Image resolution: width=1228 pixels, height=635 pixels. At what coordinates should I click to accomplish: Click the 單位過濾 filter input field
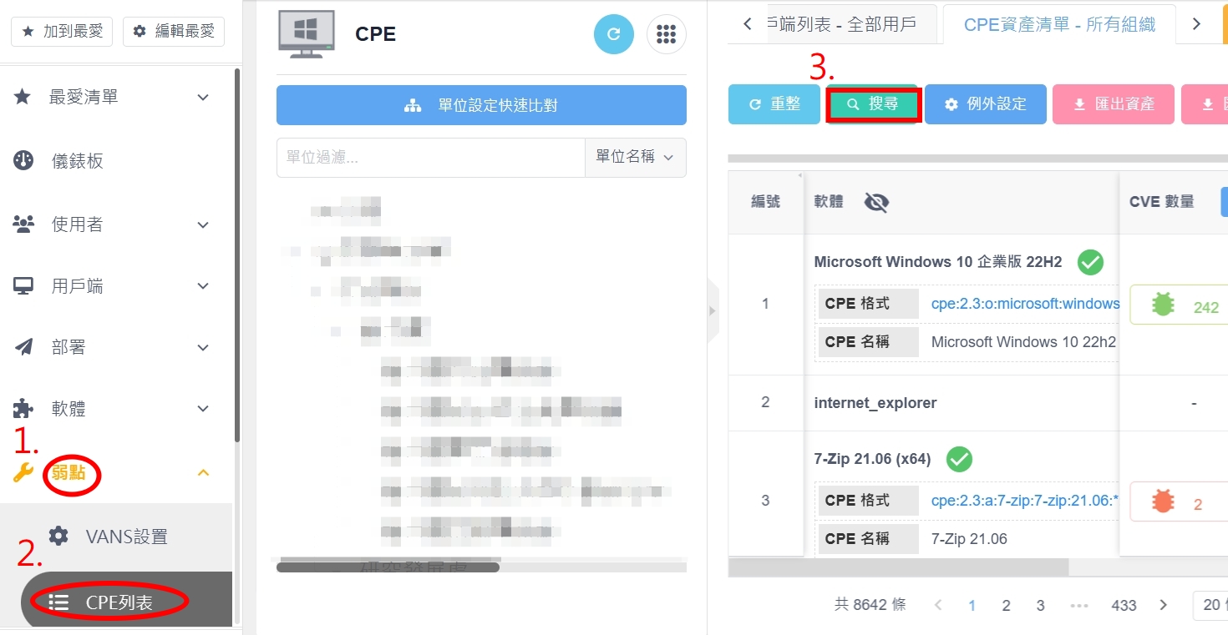click(430, 157)
